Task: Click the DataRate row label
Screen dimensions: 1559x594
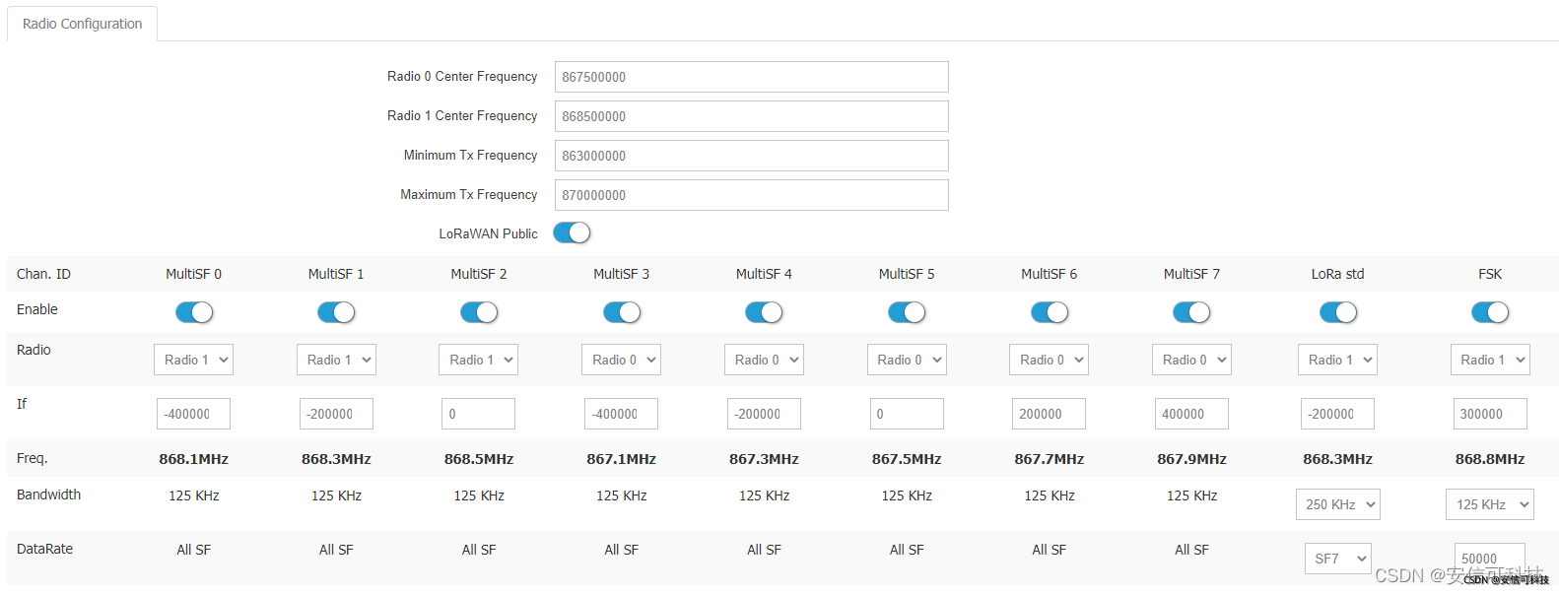Action: 44,549
